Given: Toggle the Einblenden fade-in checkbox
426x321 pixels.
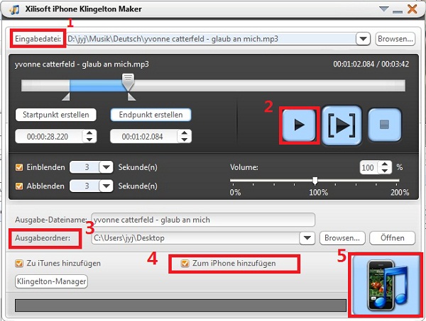Looking at the screenshot, I should (19, 167).
